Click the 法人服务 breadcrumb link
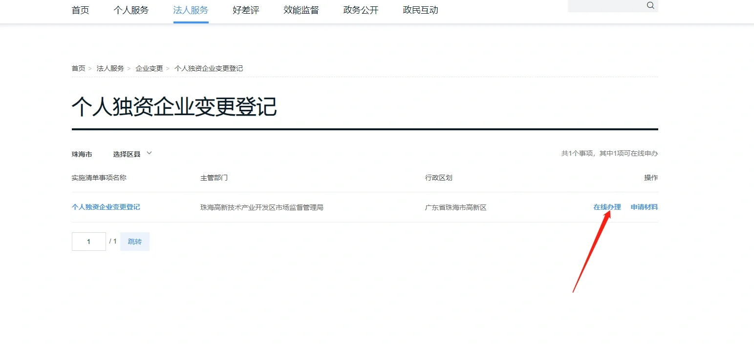 coord(110,68)
